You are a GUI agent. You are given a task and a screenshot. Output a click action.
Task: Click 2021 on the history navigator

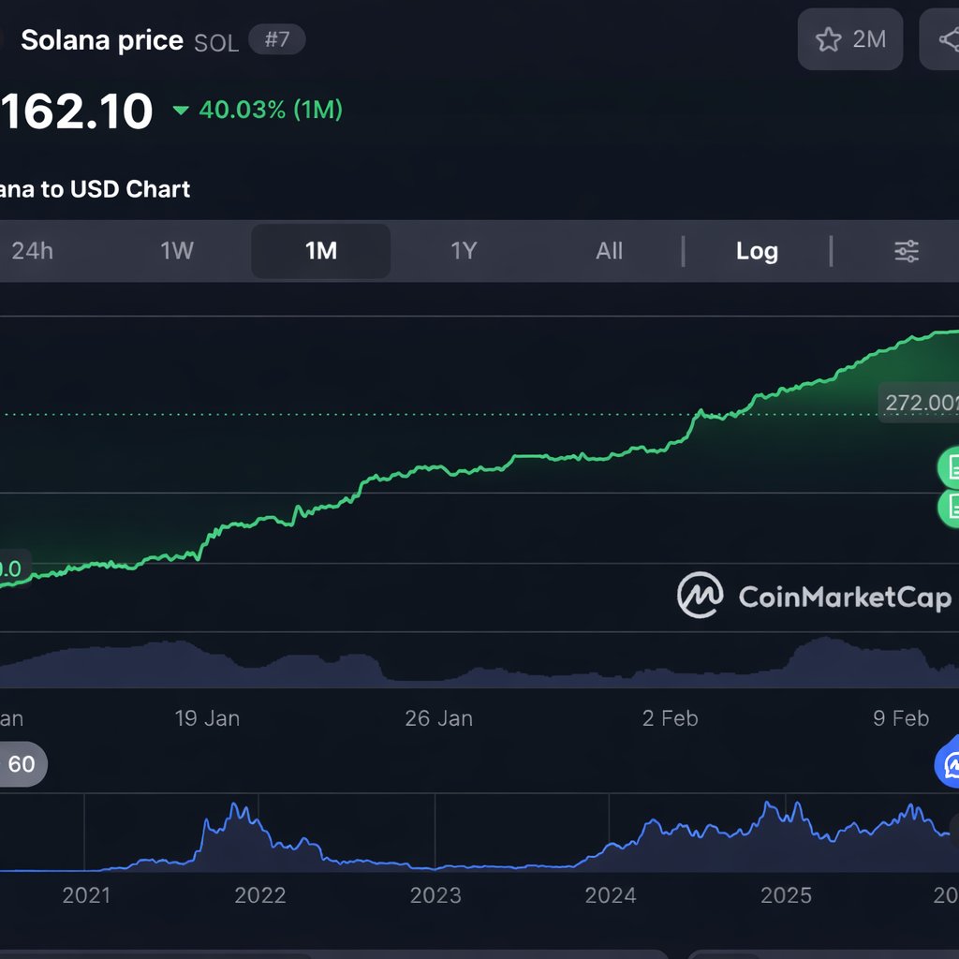(86, 895)
